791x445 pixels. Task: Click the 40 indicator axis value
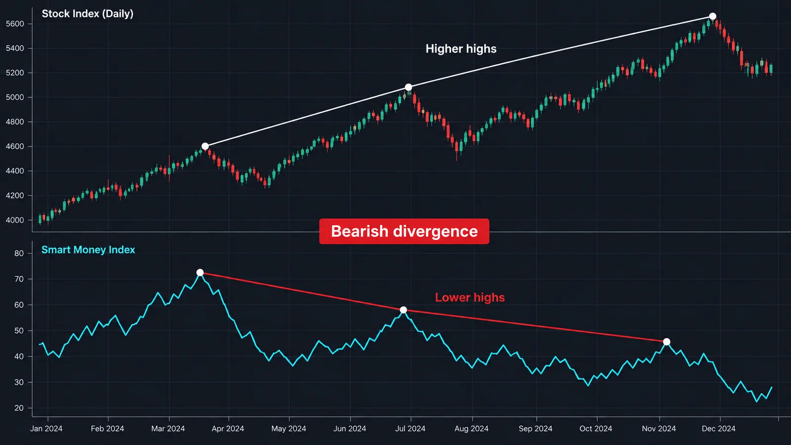pos(19,356)
